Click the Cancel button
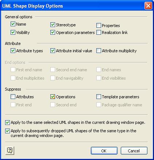 [x=134, y=151]
